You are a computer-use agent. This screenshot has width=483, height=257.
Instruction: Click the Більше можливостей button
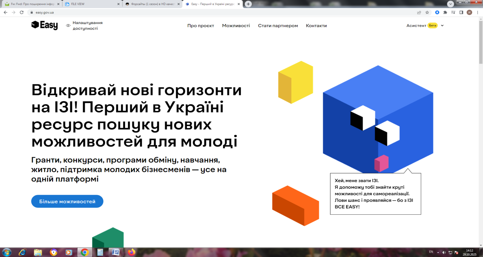pos(67,202)
